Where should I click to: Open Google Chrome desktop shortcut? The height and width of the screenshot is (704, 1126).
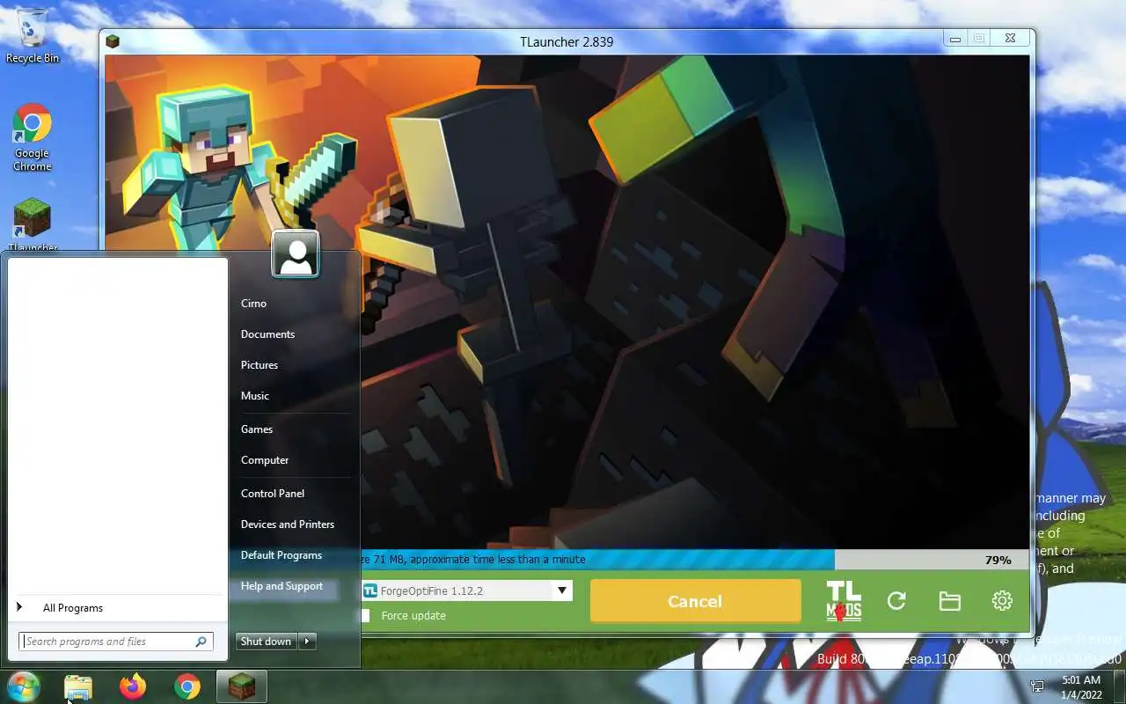pyautogui.click(x=33, y=138)
